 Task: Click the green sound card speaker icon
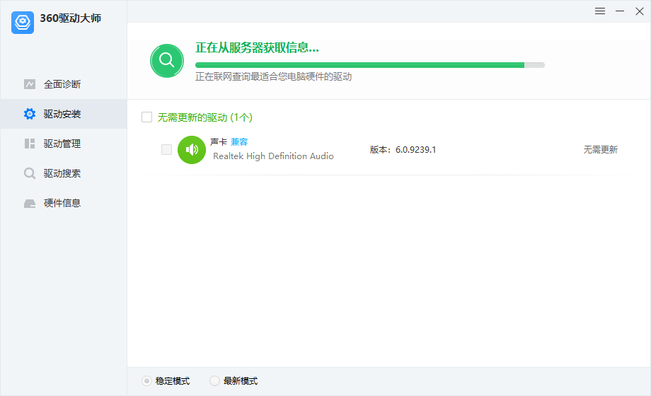[192, 150]
